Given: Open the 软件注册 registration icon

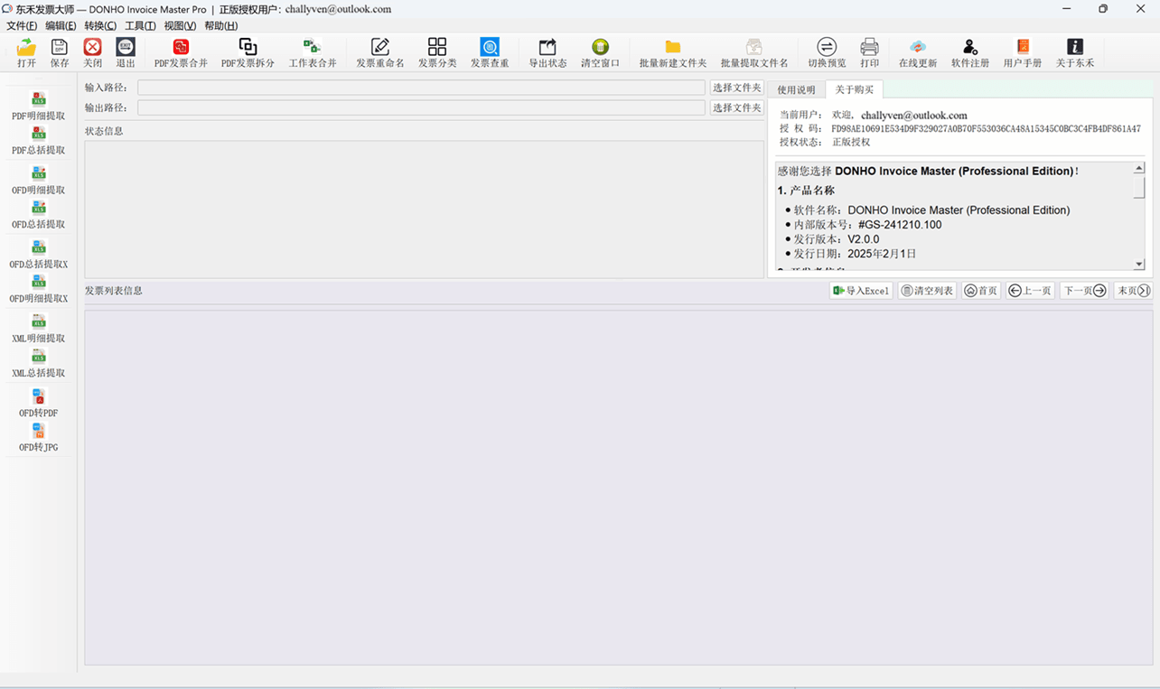Looking at the screenshot, I should pos(970,53).
